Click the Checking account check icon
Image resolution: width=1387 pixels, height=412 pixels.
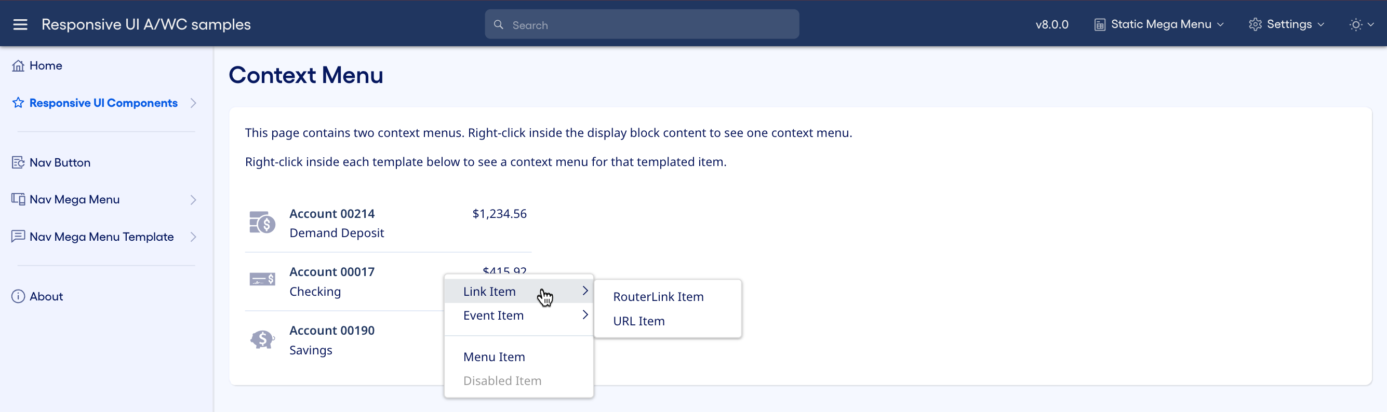point(262,279)
